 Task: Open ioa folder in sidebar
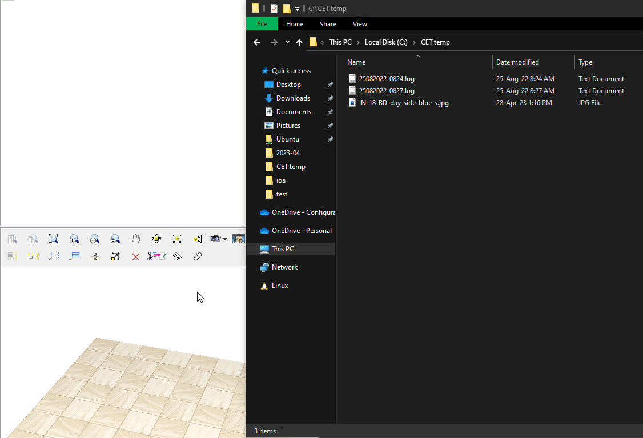281,180
